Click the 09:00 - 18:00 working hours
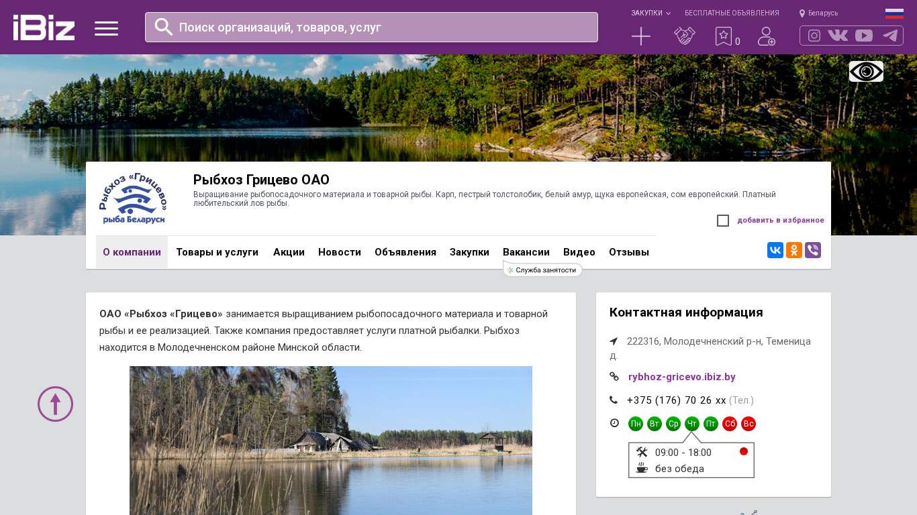 tap(683, 453)
